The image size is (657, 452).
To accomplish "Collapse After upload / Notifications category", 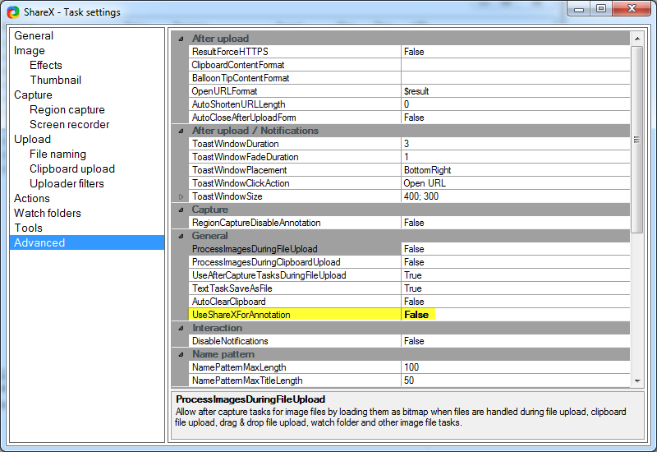I will [181, 131].
